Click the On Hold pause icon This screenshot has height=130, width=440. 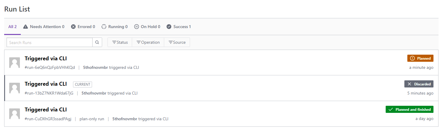pos(137,27)
